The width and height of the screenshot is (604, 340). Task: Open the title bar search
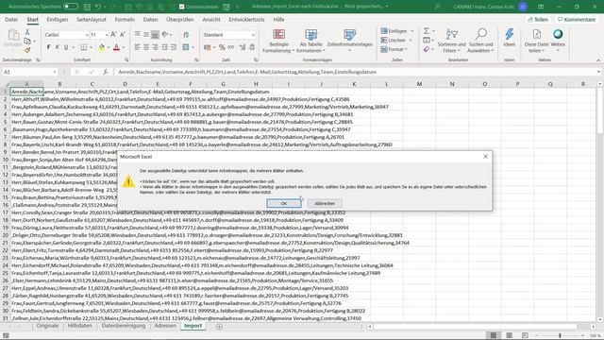[x=437, y=7]
